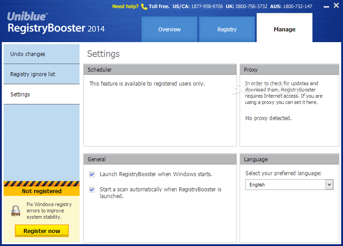Click 'Select your preferred language:' label

pyautogui.click(x=283, y=173)
